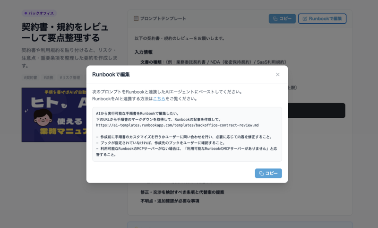Image resolution: width=378 pixels, height=228 pixels.
Task: Select the #法務 tag
Action: pos(48,78)
